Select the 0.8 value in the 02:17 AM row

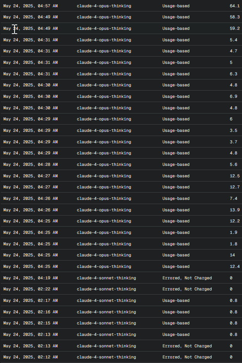point(234,300)
